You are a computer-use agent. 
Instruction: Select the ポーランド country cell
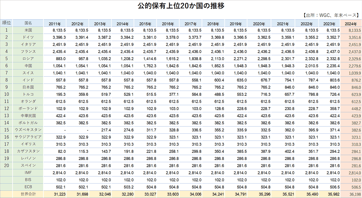point(28,108)
